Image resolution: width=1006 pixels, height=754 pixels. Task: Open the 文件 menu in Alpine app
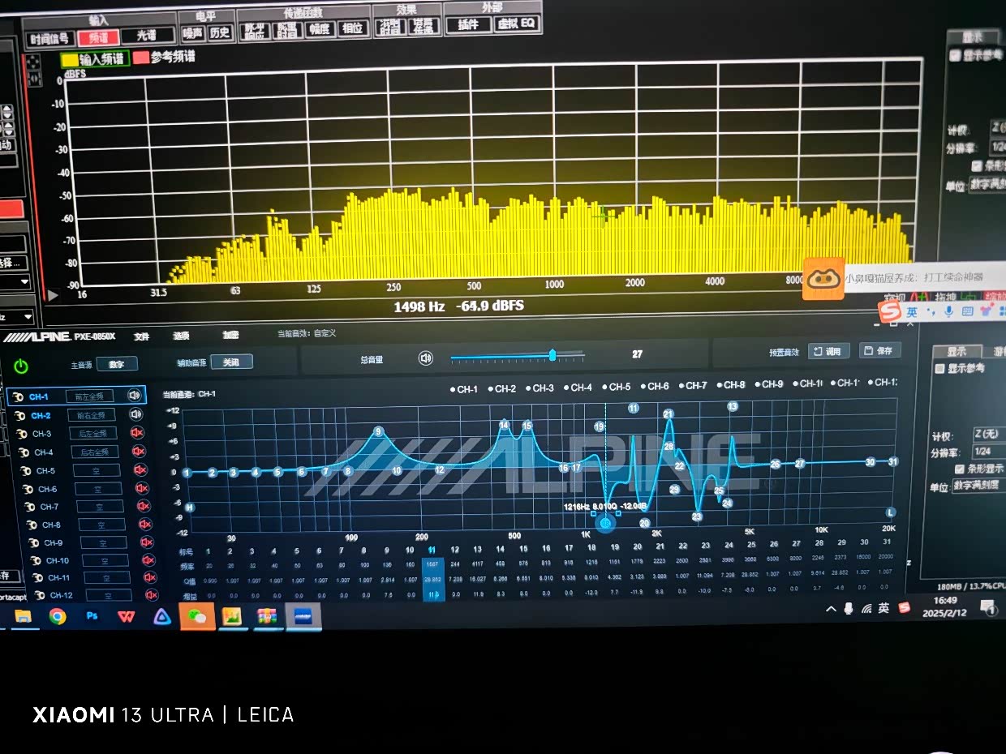142,336
